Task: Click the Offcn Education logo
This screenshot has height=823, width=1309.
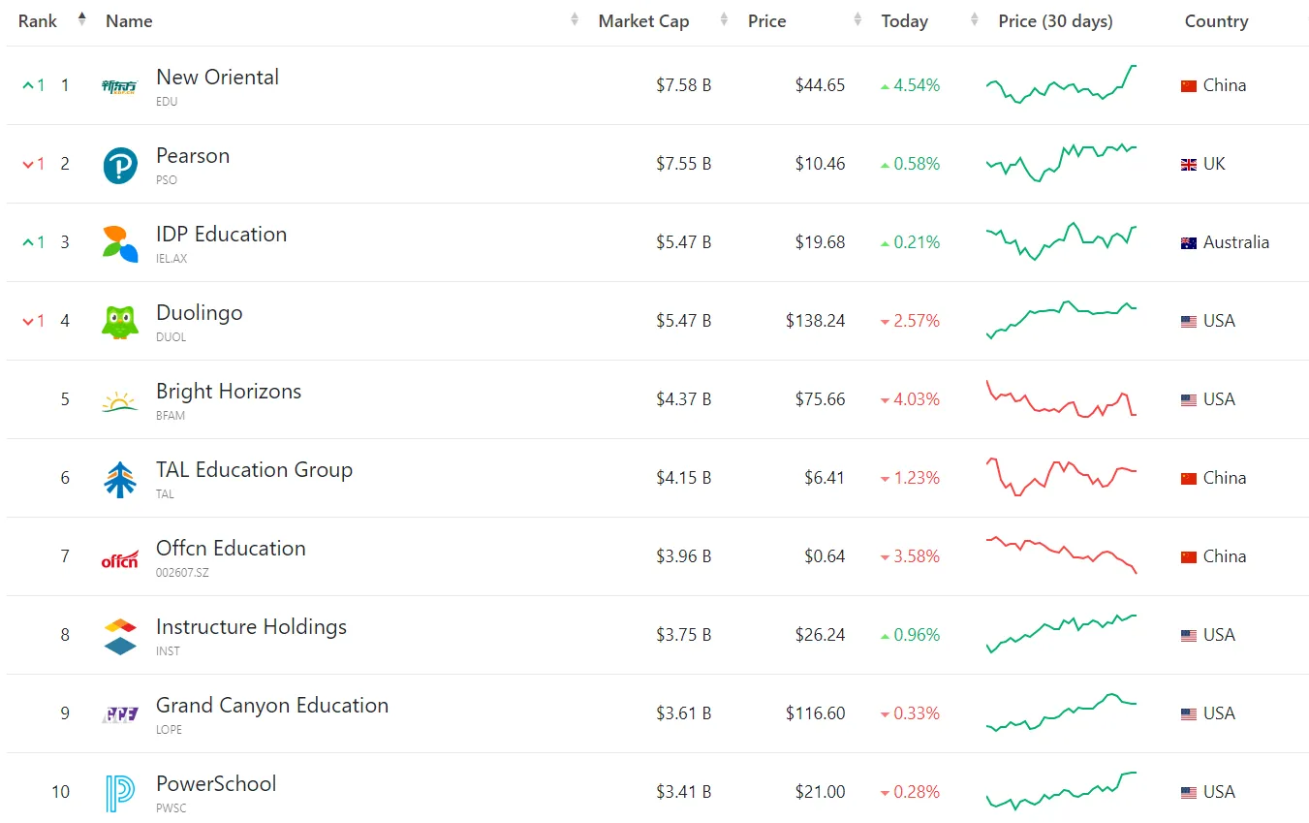Action: [x=120, y=559]
